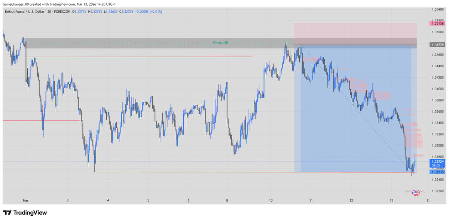Click the blue 1.32535 target price label
The height and width of the screenshot is (221, 449).
tap(437, 172)
